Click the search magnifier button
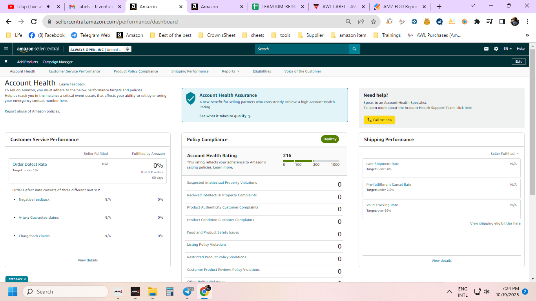Screen dimensions: 536x301 pyautogui.click(x=354, y=49)
